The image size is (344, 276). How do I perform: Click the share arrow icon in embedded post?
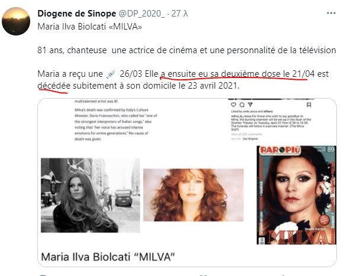click(250, 105)
